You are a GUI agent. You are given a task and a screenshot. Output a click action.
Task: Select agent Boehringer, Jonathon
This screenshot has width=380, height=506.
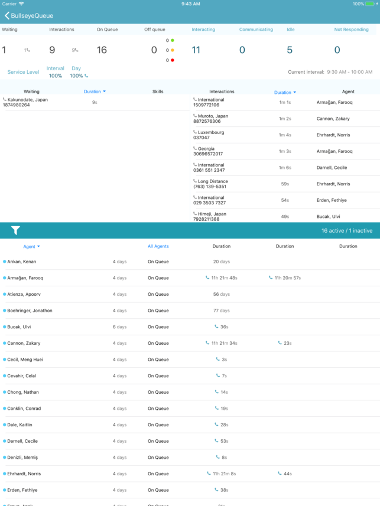(x=30, y=311)
